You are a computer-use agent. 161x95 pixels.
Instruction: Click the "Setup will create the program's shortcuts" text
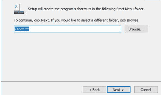tap(59, 9)
